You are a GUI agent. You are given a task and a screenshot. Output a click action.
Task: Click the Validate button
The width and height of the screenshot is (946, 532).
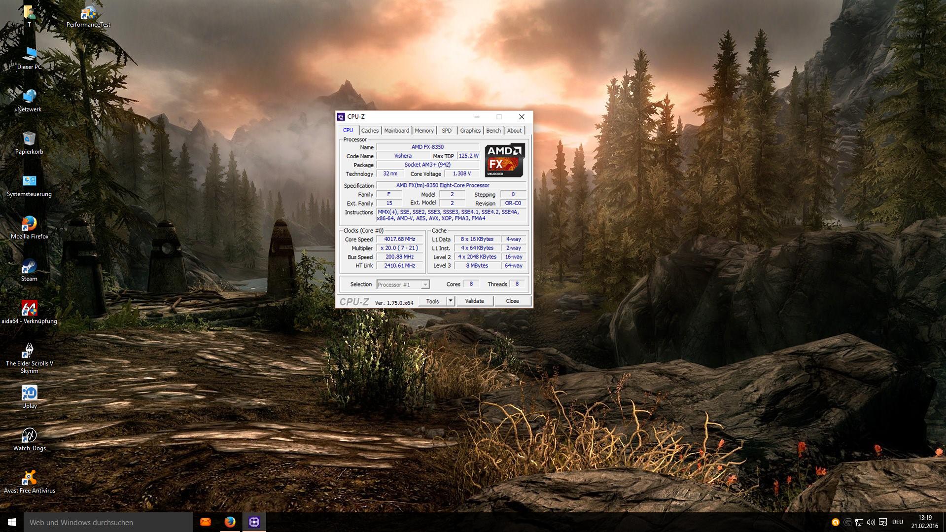point(474,301)
